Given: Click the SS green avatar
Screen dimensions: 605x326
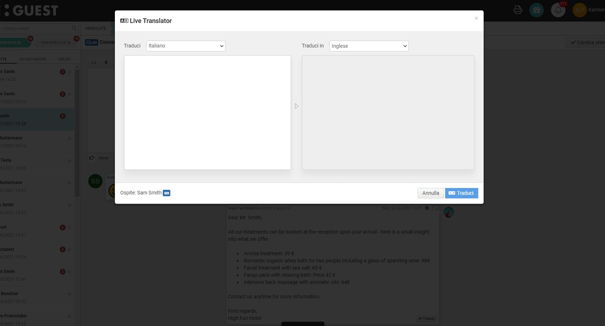Looking at the screenshot, I should click(x=95, y=181).
